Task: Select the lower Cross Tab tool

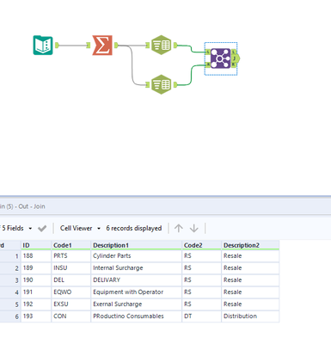Action: [162, 84]
